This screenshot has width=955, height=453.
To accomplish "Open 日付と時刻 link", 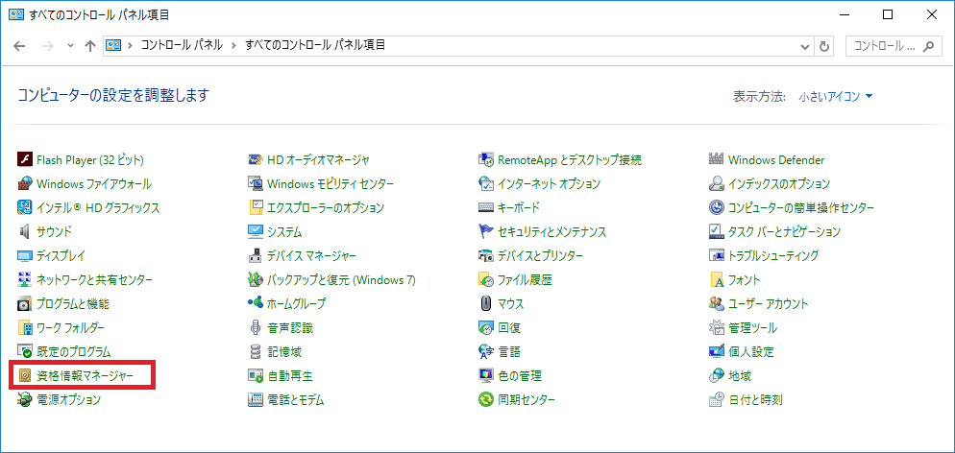I will click(755, 399).
